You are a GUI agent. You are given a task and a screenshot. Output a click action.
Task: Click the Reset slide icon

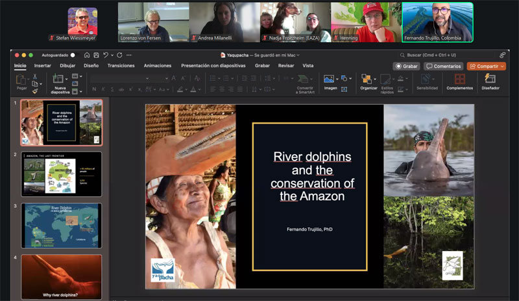point(75,84)
